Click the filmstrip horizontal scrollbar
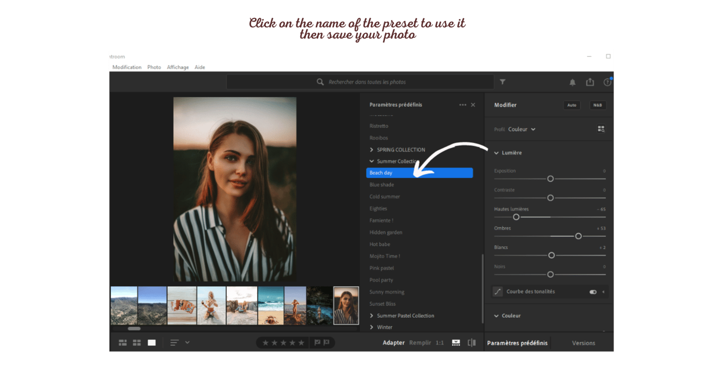 point(134,328)
